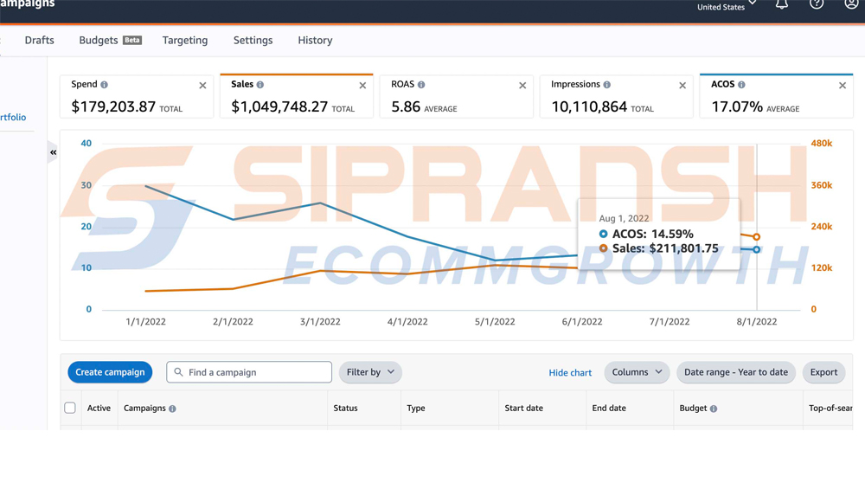Tick the select-all campaigns checkbox
The height and width of the screenshot is (502, 865).
point(70,408)
